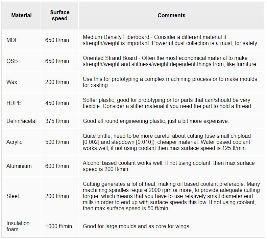
Task: Click the Delrin/acetal material cell
Action: point(22,121)
